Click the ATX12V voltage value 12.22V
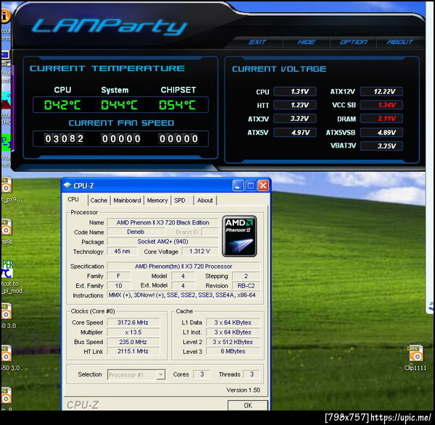The width and height of the screenshot is (435, 425). [382, 91]
